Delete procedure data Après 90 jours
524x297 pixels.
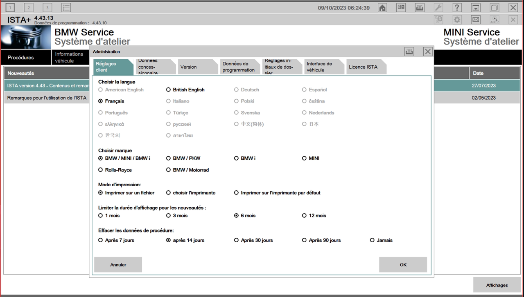(x=321, y=240)
